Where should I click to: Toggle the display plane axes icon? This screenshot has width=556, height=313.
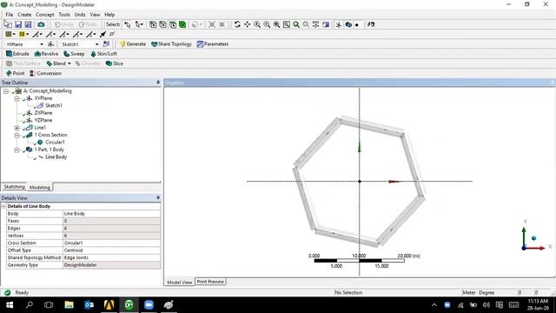[x=339, y=24]
